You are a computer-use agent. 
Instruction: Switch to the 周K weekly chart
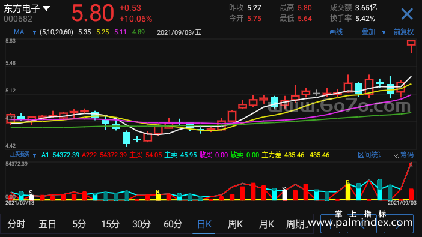point(235,224)
